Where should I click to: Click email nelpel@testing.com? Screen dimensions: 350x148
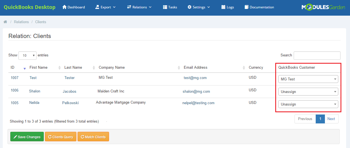click(198, 103)
